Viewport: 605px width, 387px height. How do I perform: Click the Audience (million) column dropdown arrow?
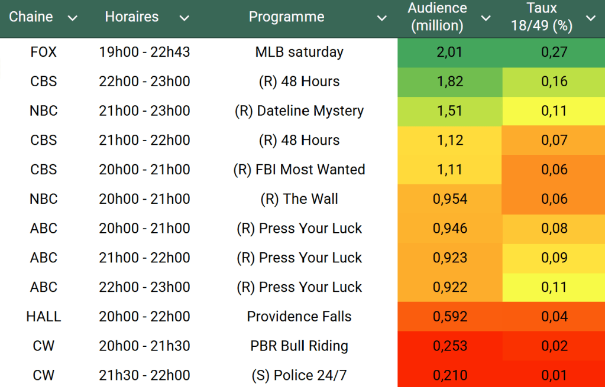tap(486, 18)
